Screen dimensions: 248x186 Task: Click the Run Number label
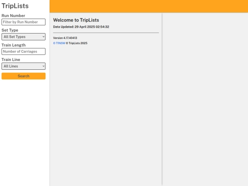13,16
